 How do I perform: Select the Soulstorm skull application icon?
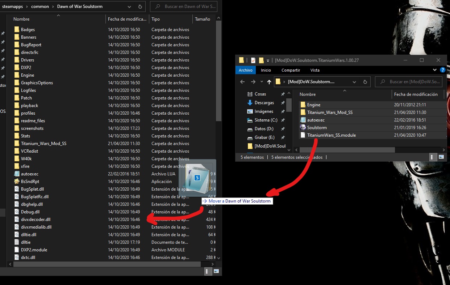303,128
